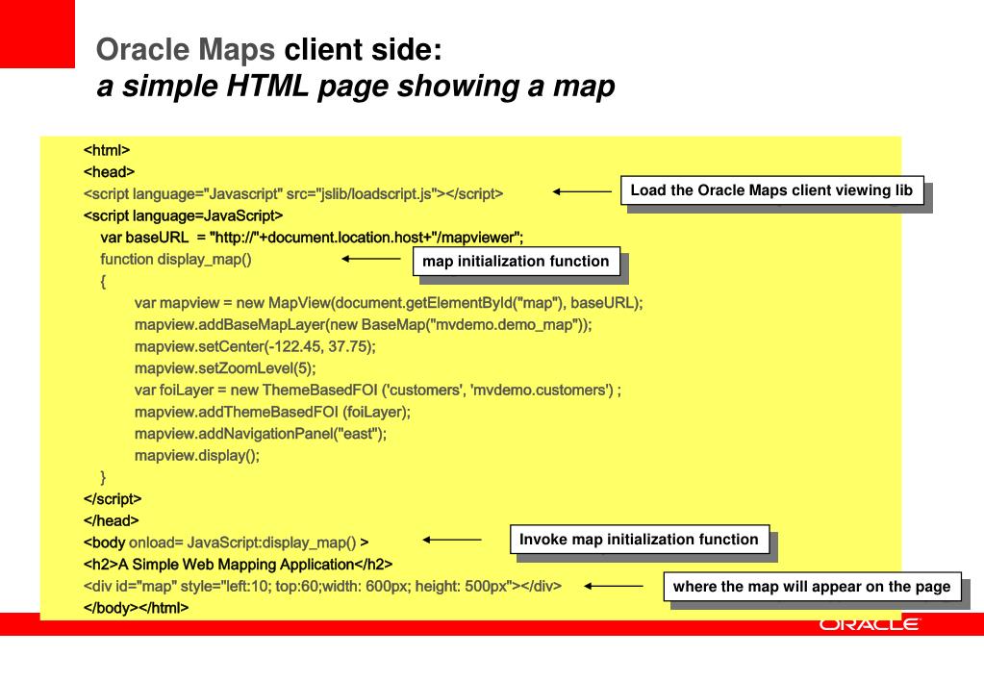Click the slide title 'Oracle Maps client side:'
984x681 pixels.
click(x=269, y=49)
